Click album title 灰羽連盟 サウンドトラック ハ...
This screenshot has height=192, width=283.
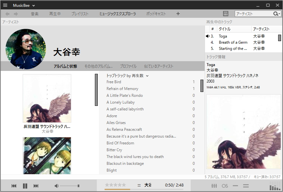coord(47,127)
